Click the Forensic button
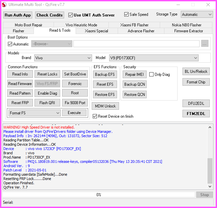Image resolution: width=217 pixels, height=208 pixels. (x=75, y=84)
